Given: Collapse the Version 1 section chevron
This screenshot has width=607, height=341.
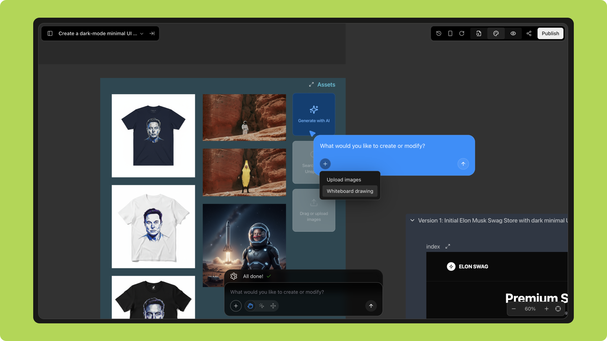Looking at the screenshot, I should coord(412,220).
